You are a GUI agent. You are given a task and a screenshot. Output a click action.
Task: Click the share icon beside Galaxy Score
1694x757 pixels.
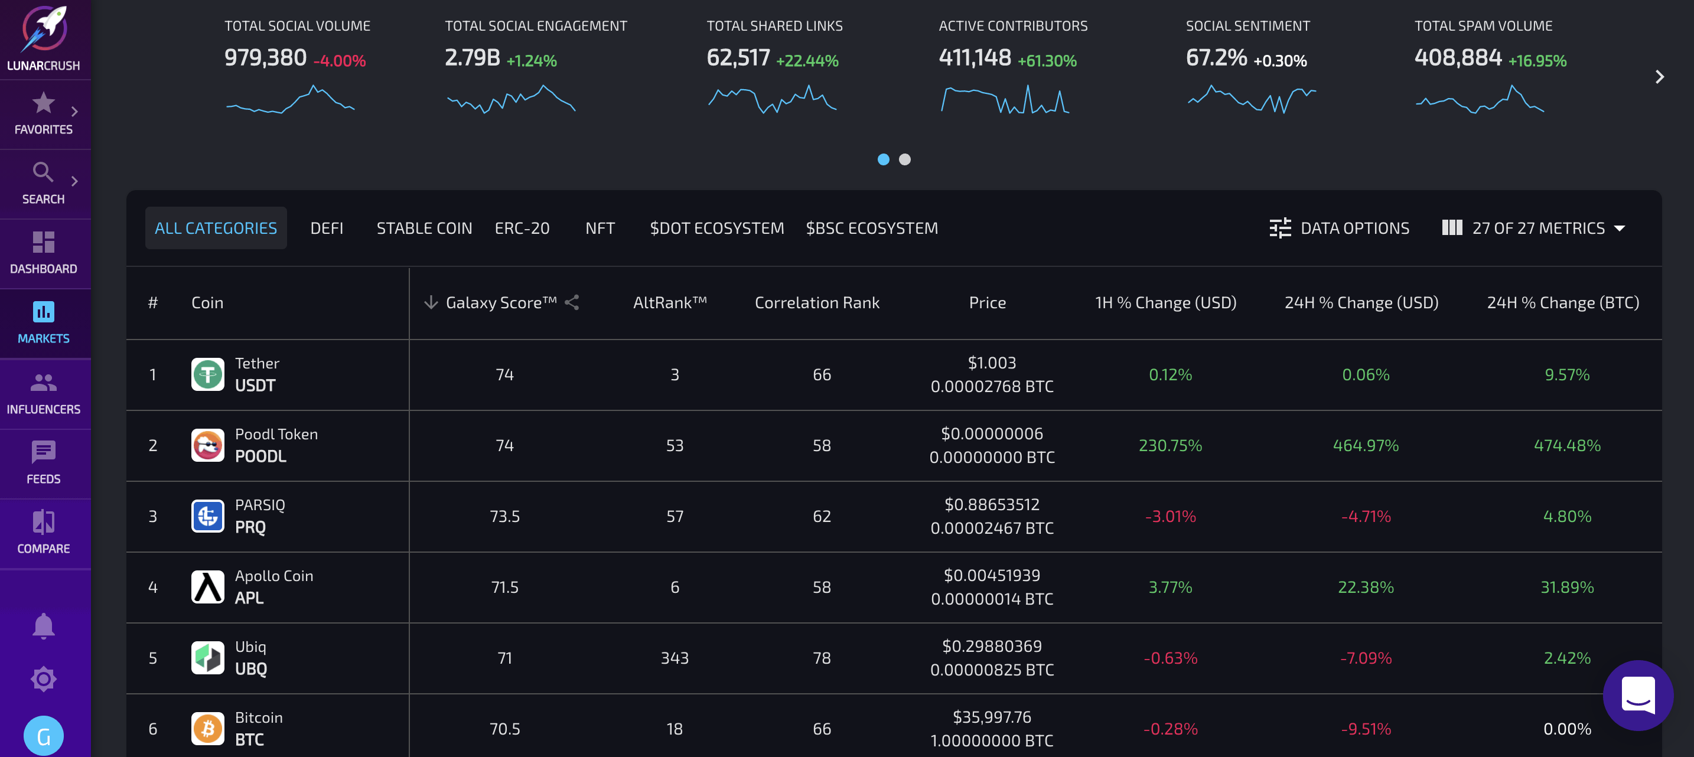tap(572, 302)
